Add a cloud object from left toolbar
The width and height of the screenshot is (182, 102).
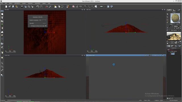[x=2, y=32]
